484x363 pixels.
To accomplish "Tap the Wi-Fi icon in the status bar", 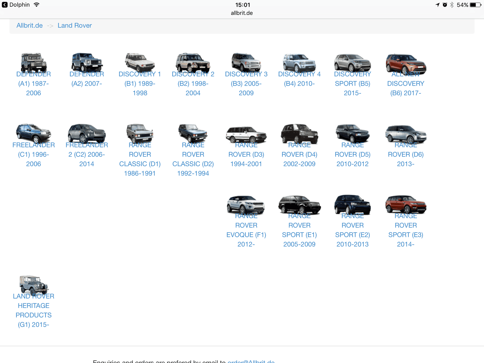I will tap(37, 5).
